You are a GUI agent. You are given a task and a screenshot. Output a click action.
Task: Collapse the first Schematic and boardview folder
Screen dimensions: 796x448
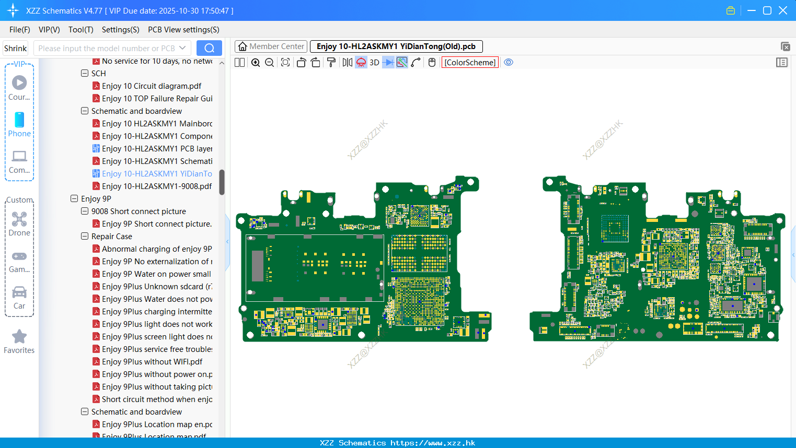click(85, 111)
